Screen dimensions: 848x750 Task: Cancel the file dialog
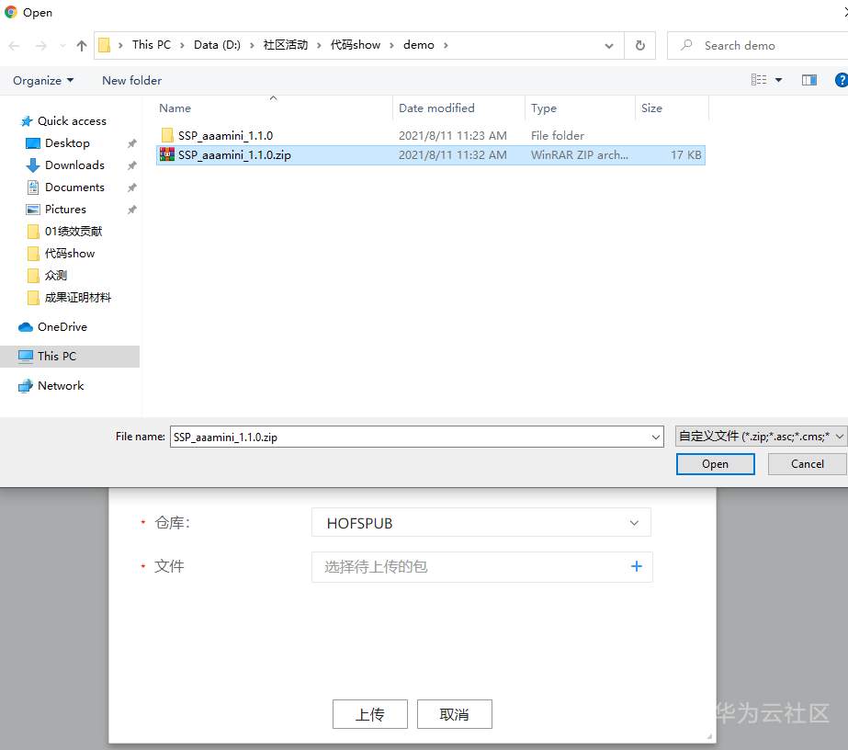click(x=807, y=464)
